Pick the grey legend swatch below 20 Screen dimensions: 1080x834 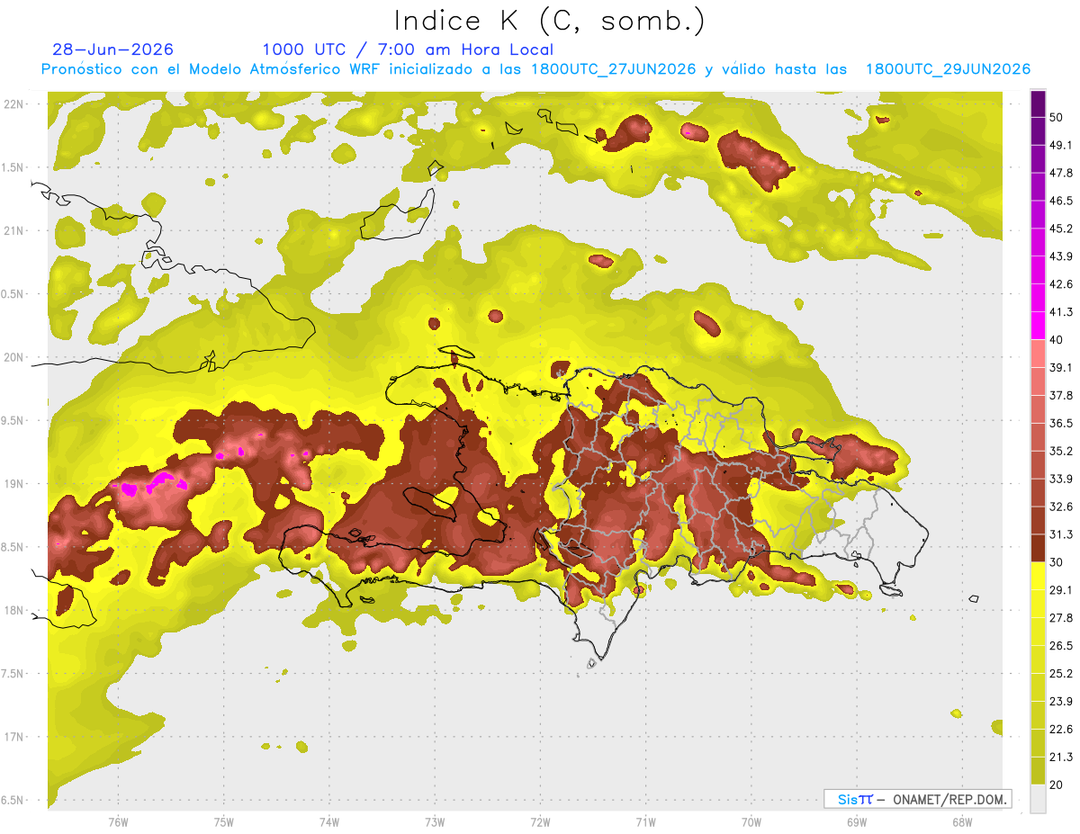[1038, 799]
